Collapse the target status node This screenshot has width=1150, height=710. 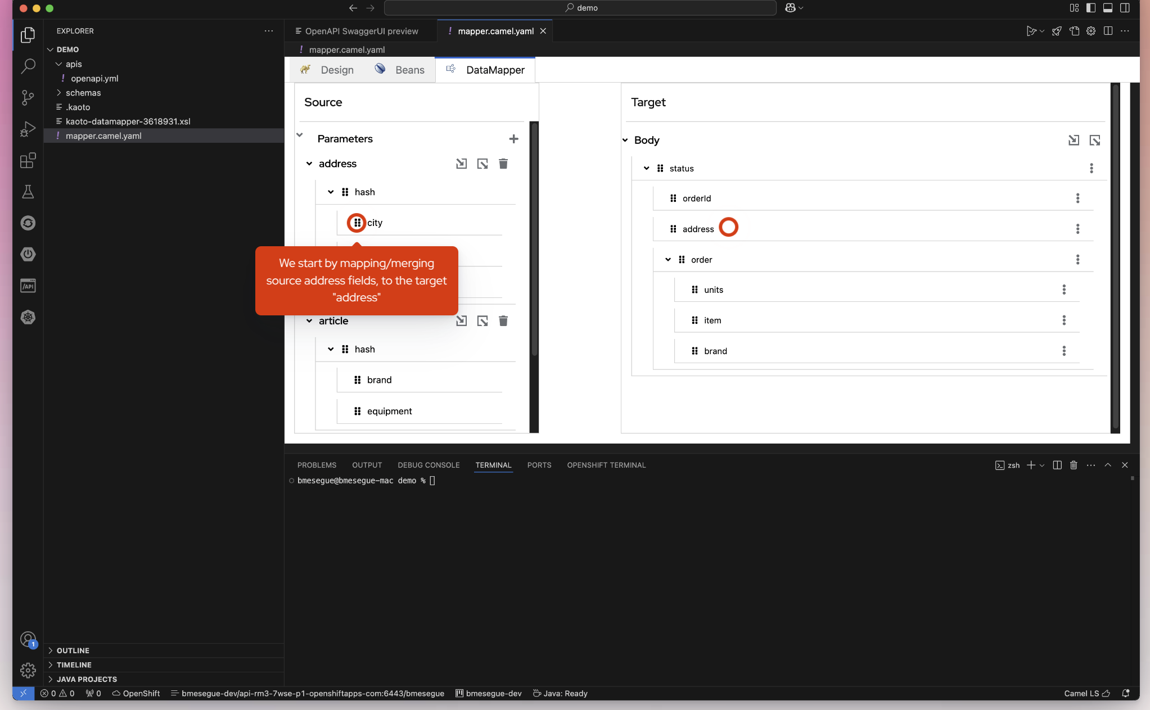pyautogui.click(x=646, y=168)
